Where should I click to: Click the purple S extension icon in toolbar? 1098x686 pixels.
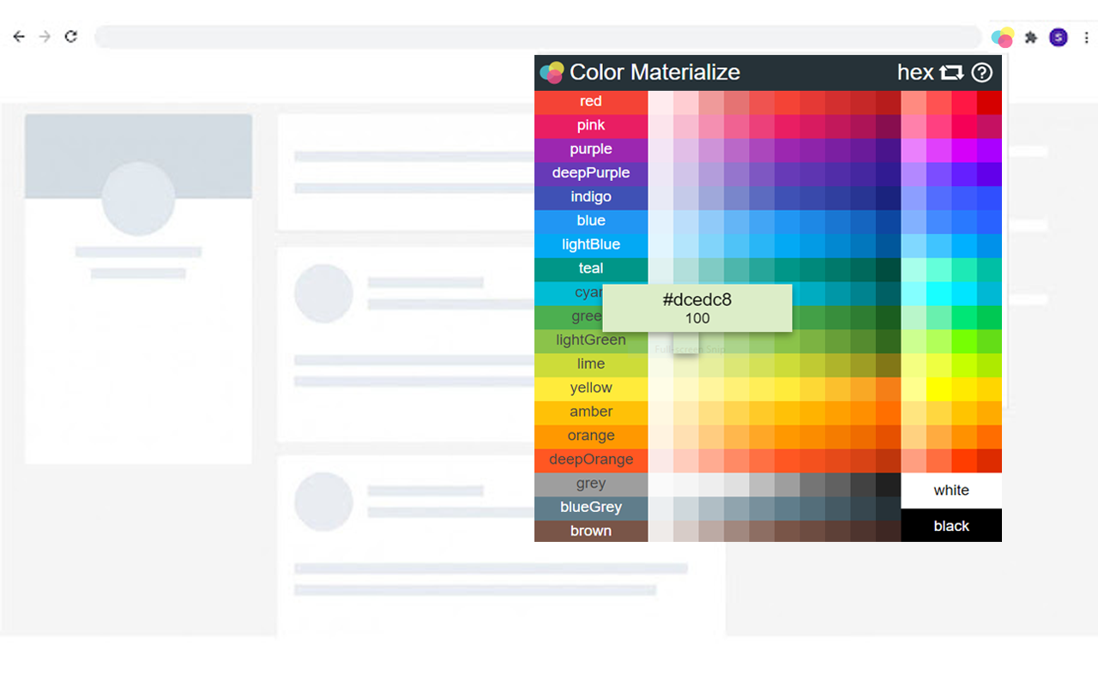[1058, 37]
